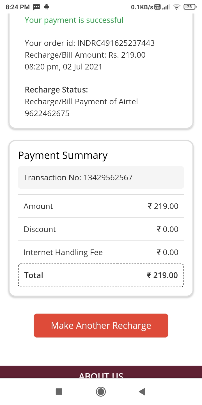The width and height of the screenshot is (202, 405).
Task: Tap the Airtel number 9622462675
Action: coord(47,113)
